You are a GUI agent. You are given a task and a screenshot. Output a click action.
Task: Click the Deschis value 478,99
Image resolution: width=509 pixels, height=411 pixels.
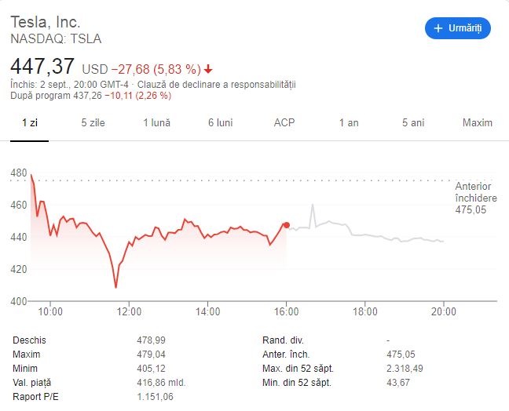tap(151, 340)
